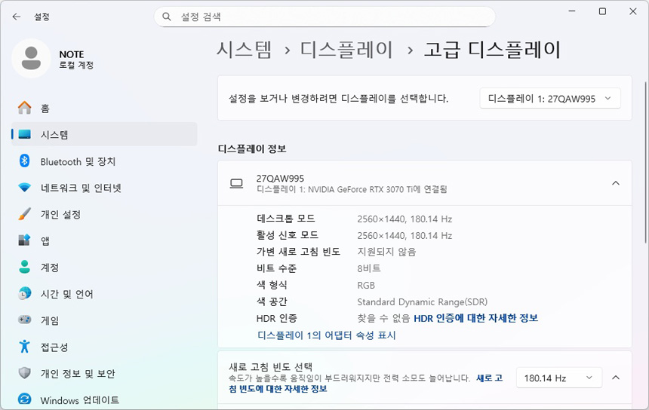Click the 게임 controller icon
The height and width of the screenshot is (410, 649).
click(25, 320)
